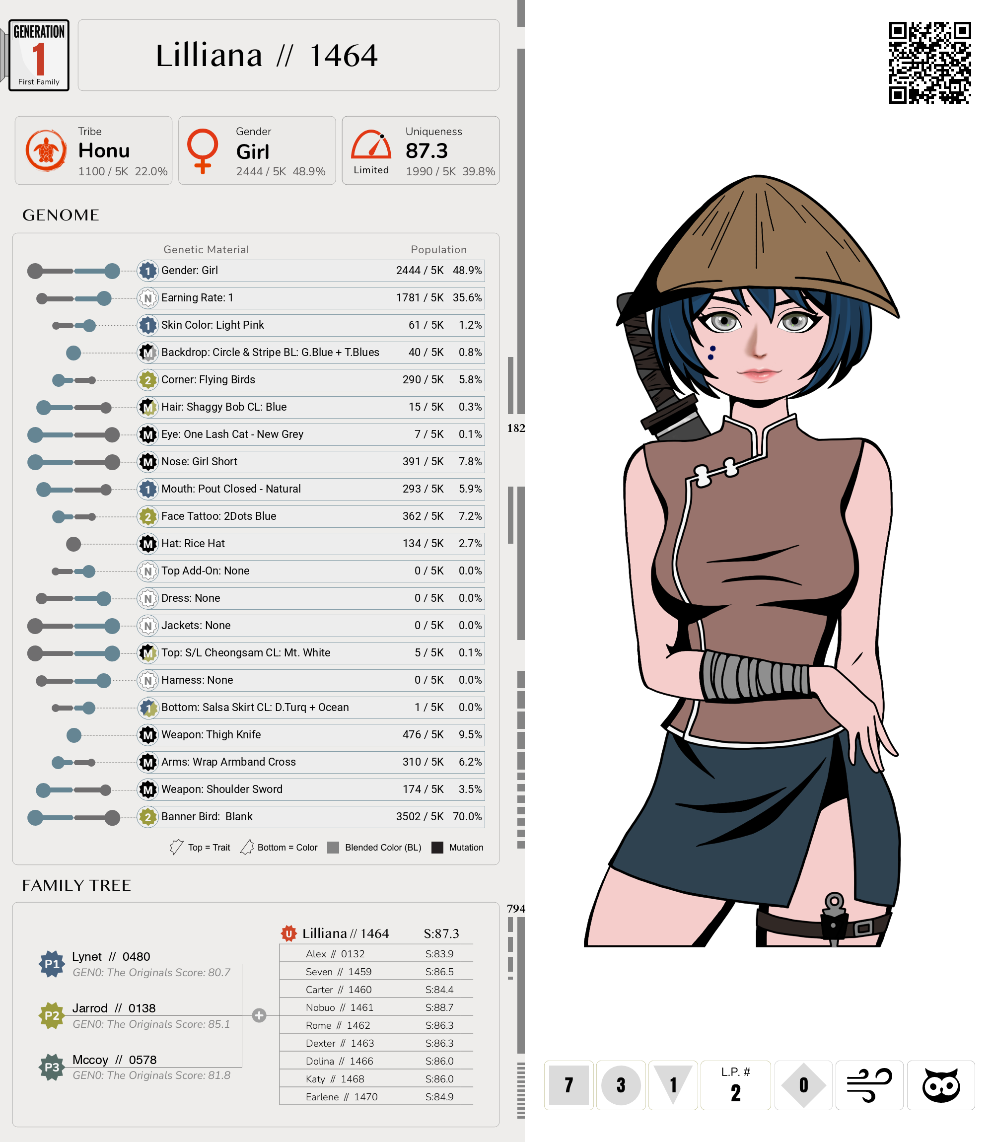Click the wind icon tile
Image resolution: width=993 pixels, height=1142 pixels.
(x=869, y=1085)
